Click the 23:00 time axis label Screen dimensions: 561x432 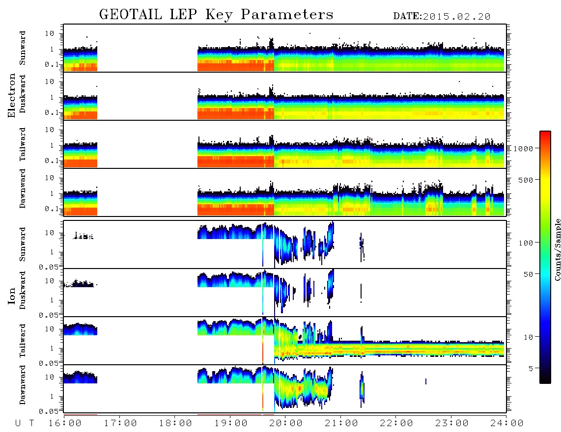click(x=452, y=424)
